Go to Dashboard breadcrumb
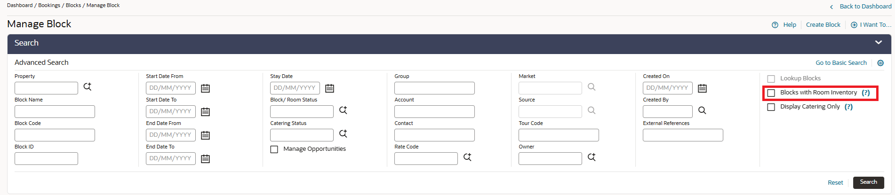 pos(20,5)
